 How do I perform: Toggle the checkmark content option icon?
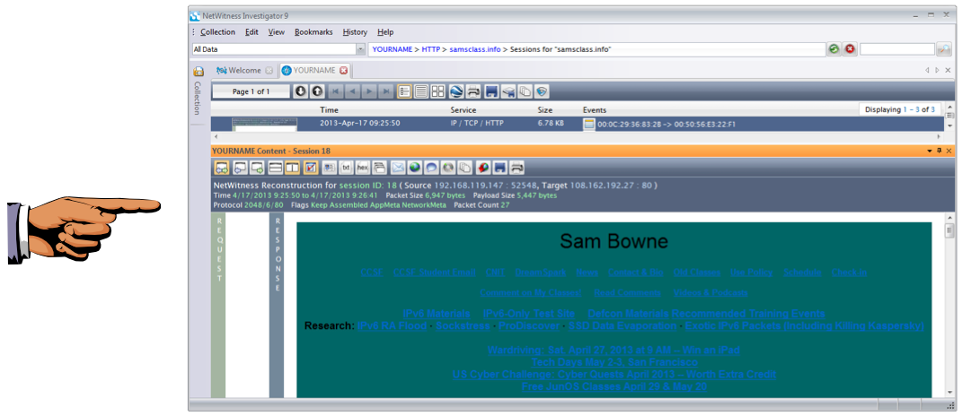coord(311,168)
